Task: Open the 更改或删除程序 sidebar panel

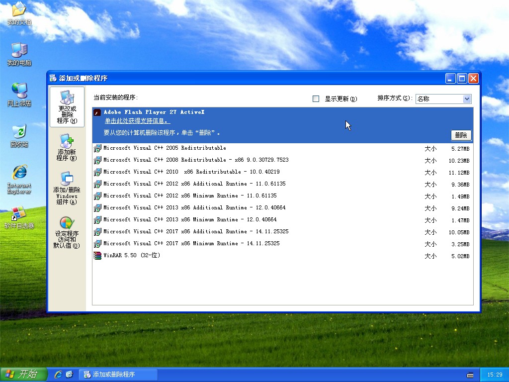Action: click(x=67, y=106)
